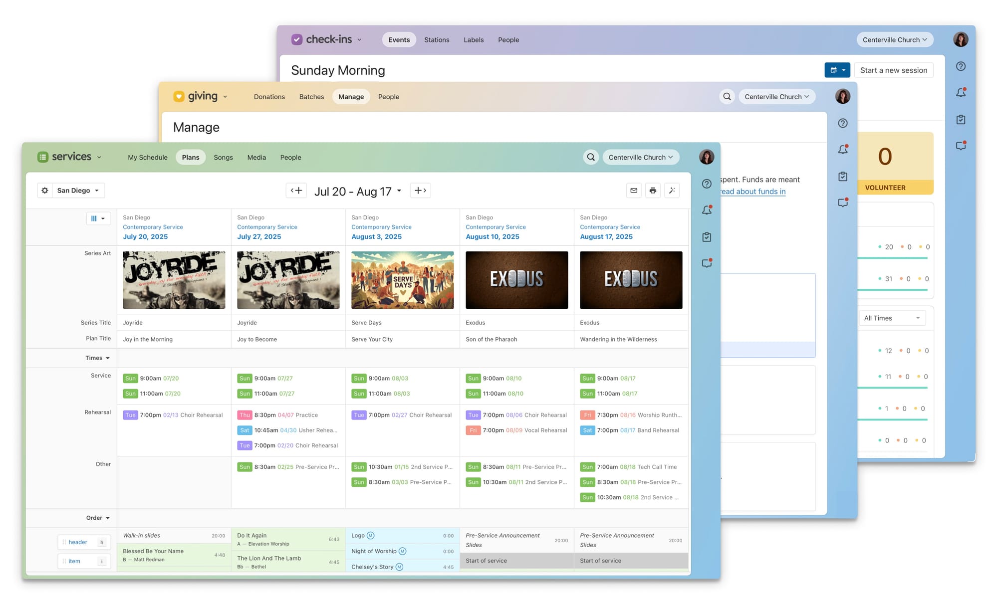Open the tasks clipboard icon in the sidebar
This screenshot has width=998, height=613.
(707, 237)
